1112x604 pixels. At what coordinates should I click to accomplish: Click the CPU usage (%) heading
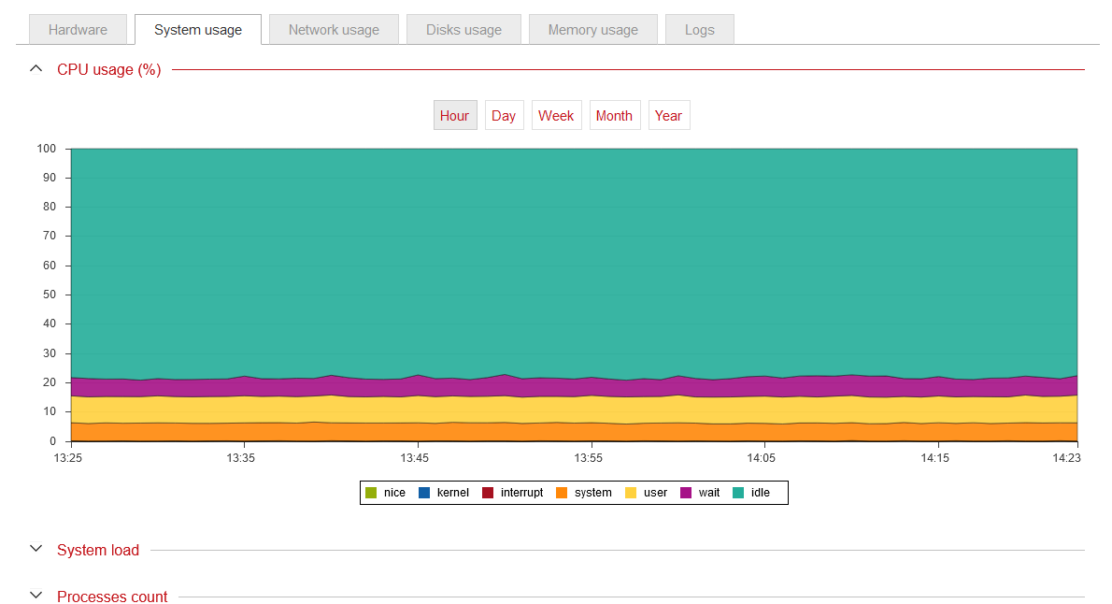(109, 69)
